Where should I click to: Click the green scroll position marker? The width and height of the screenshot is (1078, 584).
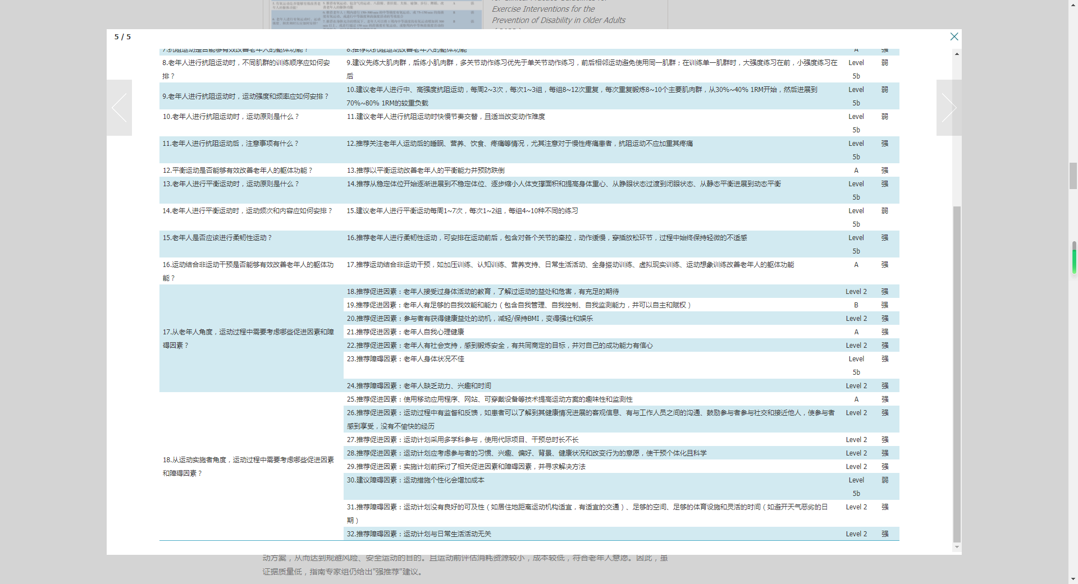(1074, 257)
